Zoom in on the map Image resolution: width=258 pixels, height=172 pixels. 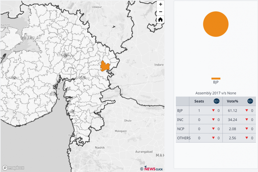tap(160, 4)
